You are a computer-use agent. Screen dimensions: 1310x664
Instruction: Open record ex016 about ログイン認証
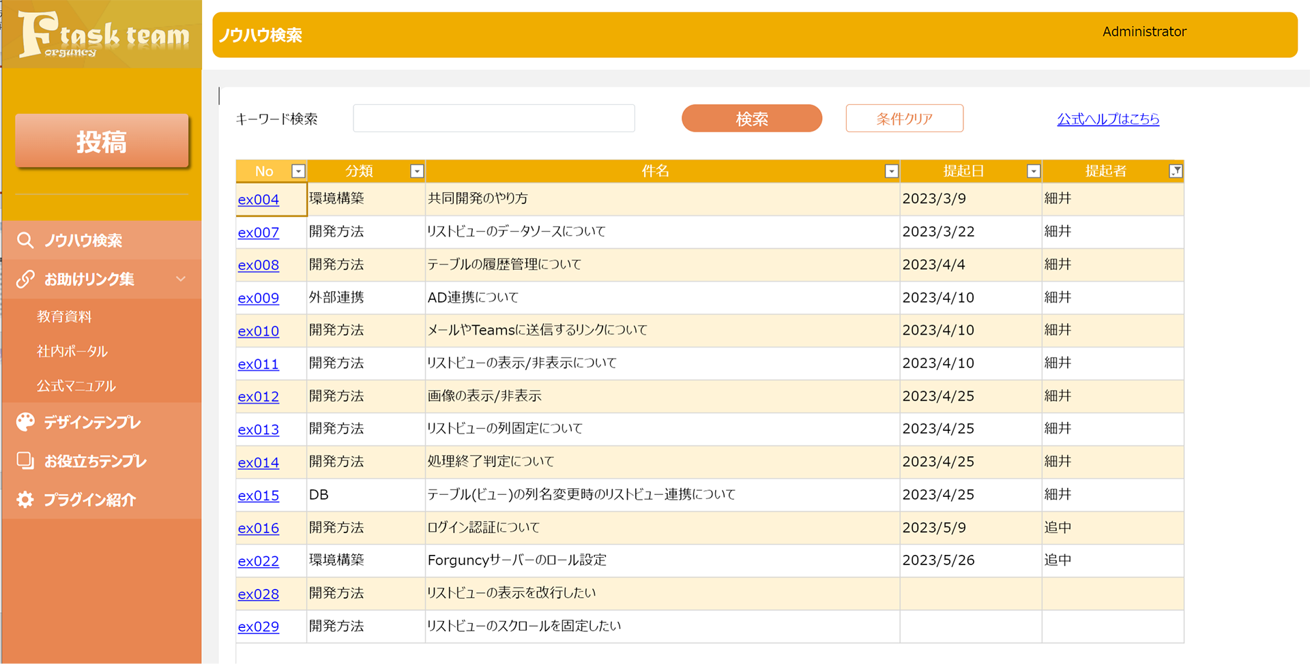(x=258, y=528)
